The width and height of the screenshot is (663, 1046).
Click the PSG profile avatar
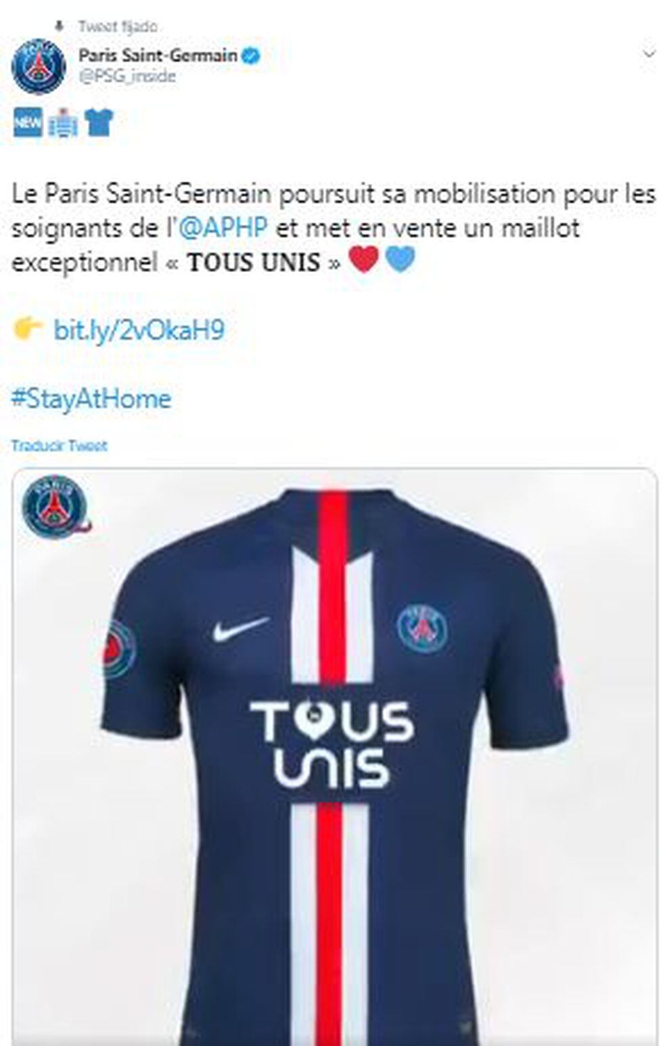(x=39, y=66)
